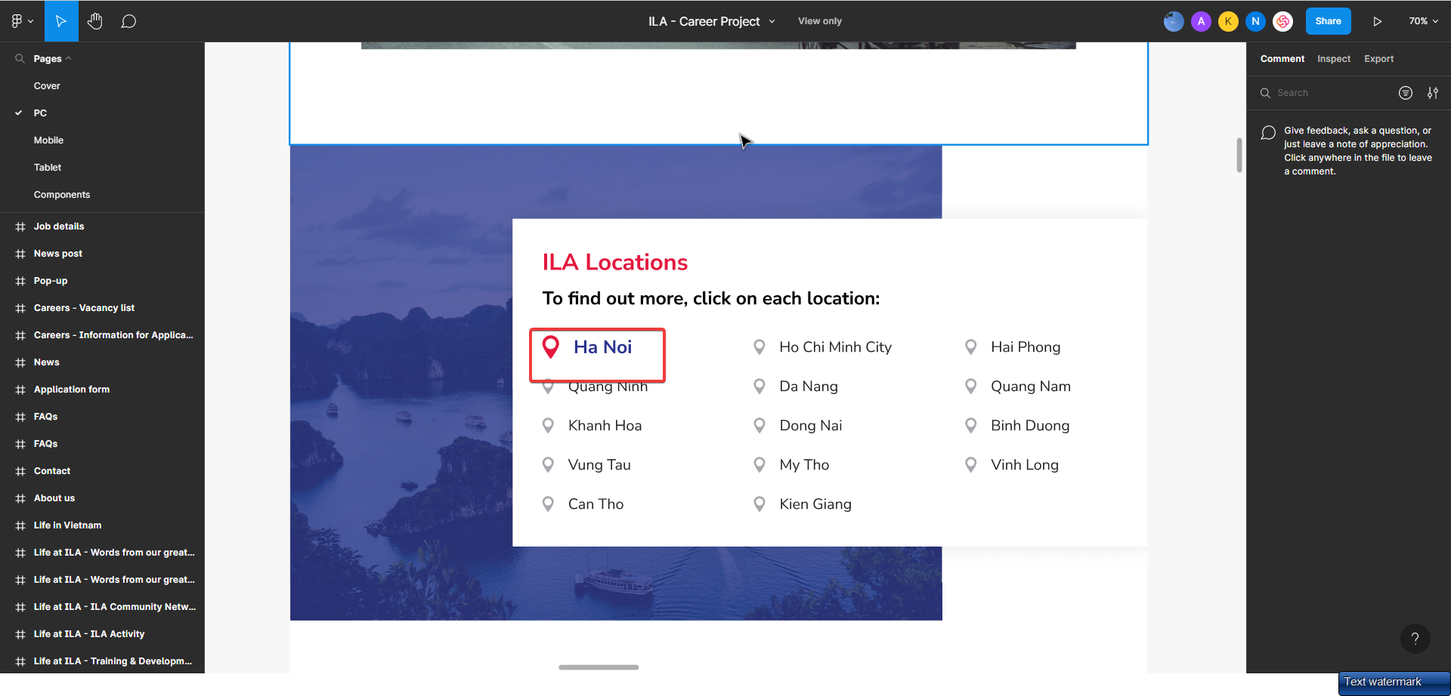Click frame icon next to Contact
Viewport: 1451px width, 696px height.
tap(20, 471)
